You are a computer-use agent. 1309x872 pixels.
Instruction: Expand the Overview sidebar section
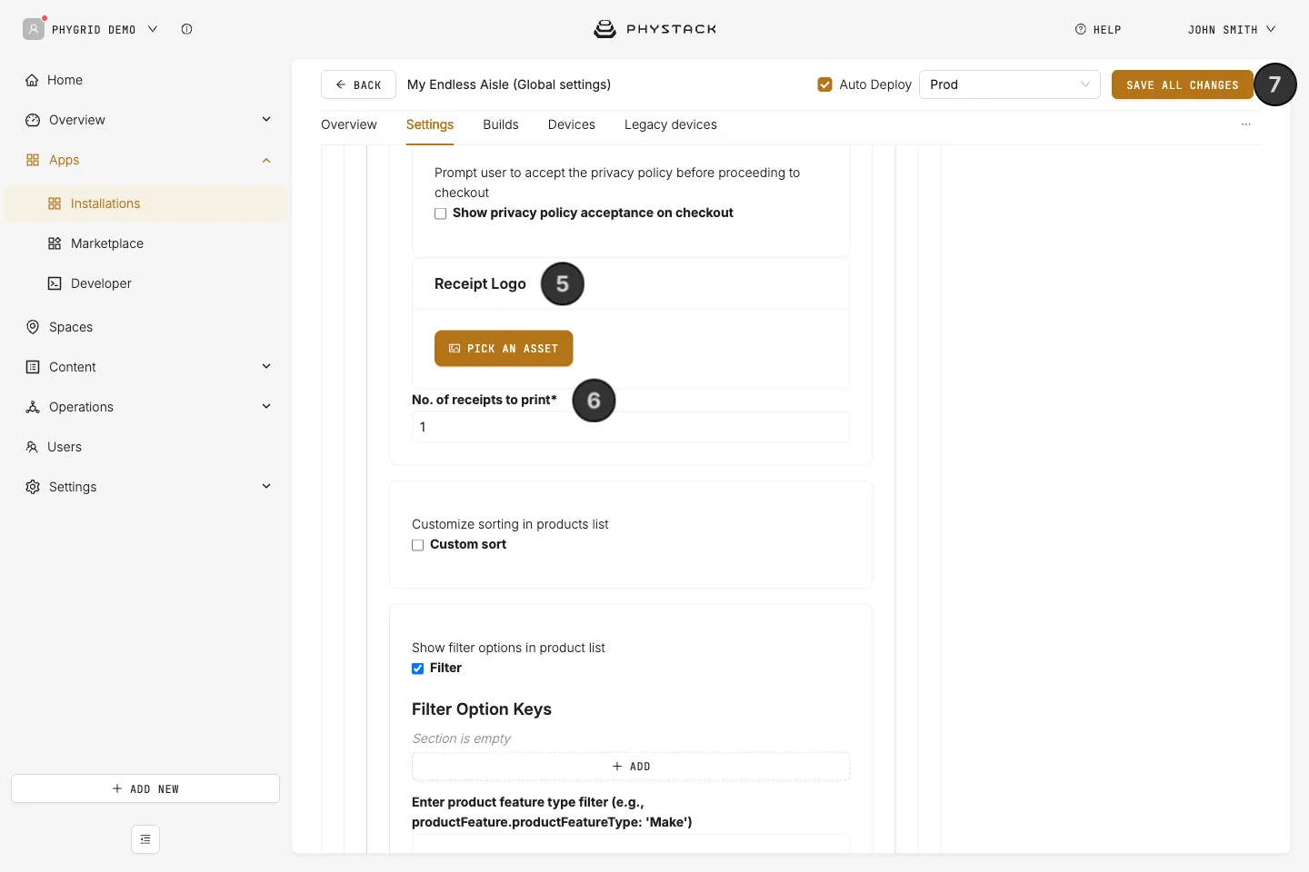(266, 119)
